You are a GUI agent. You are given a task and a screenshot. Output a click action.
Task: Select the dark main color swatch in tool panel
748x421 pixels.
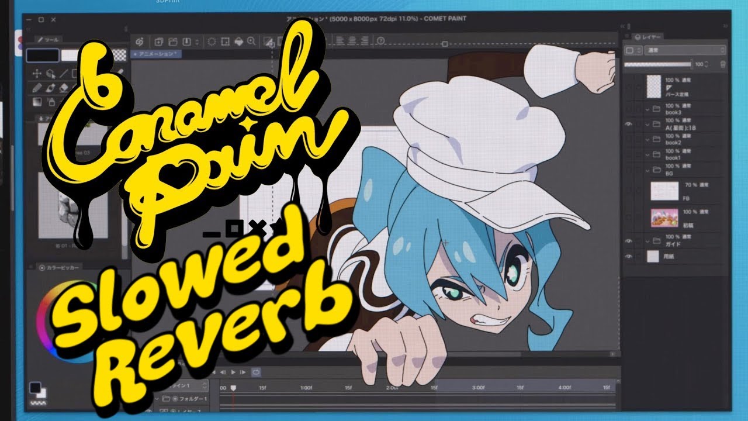point(43,56)
